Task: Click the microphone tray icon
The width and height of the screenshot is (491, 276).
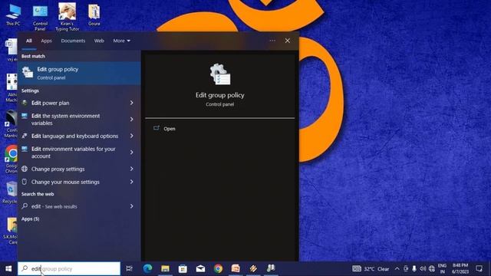Action: click(x=414, y=269)
